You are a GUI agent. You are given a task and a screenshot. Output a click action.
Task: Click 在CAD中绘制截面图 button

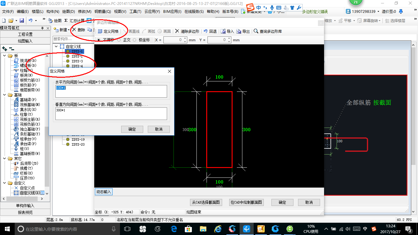[246, 202]
